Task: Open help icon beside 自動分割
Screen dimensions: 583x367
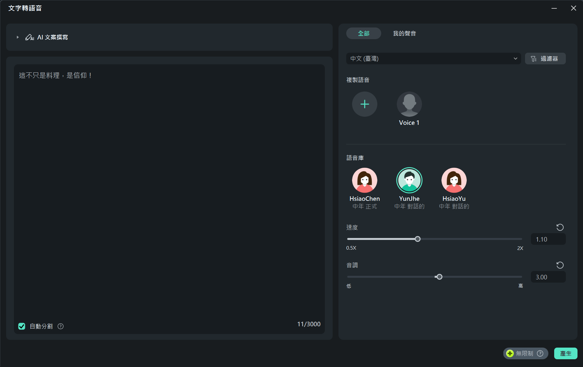Action: pyautogui.click(x=61, y=326)
